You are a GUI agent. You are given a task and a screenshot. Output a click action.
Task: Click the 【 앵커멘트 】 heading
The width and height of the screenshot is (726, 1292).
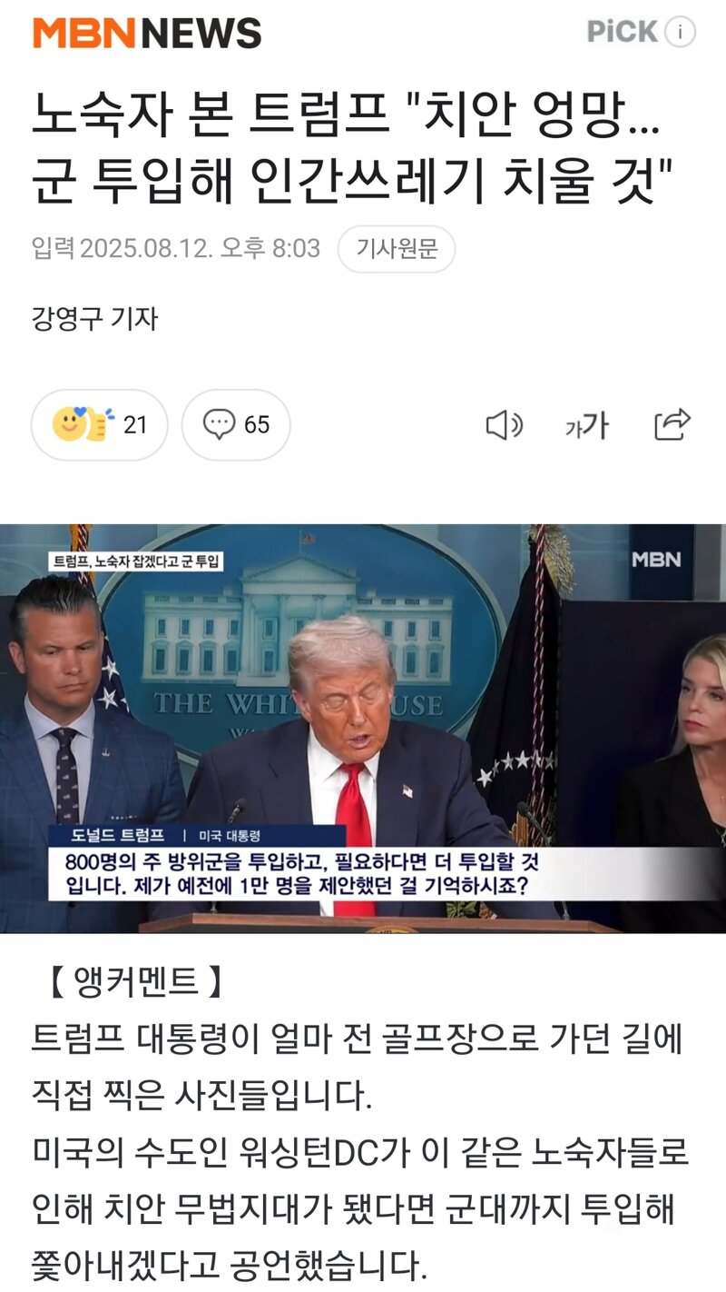click(133, 981)
